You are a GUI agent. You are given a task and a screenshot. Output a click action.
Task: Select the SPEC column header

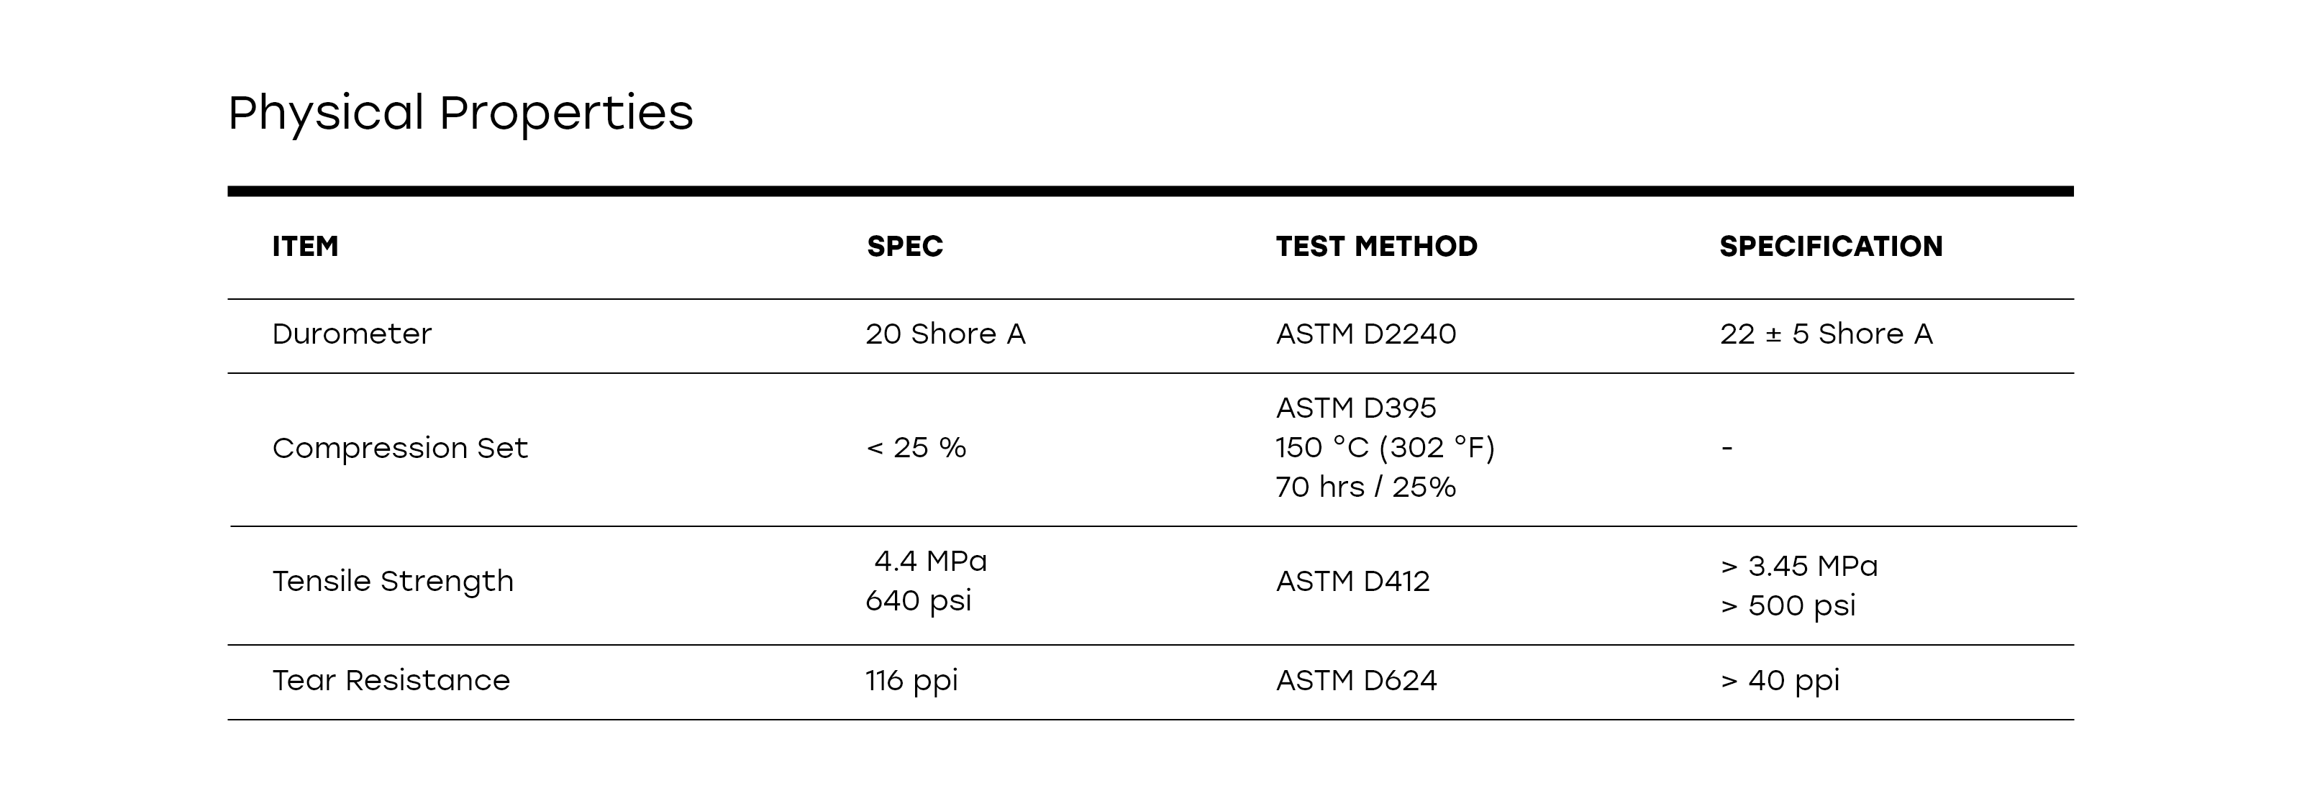click(904, 247)
